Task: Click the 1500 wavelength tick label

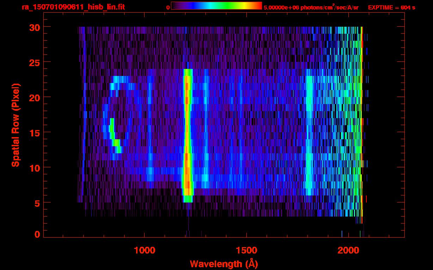Action: 246,250
